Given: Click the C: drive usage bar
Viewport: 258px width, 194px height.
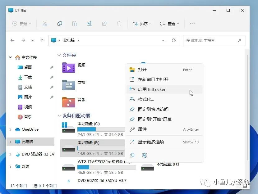Looking at the screenshot, I should (101, 129).
